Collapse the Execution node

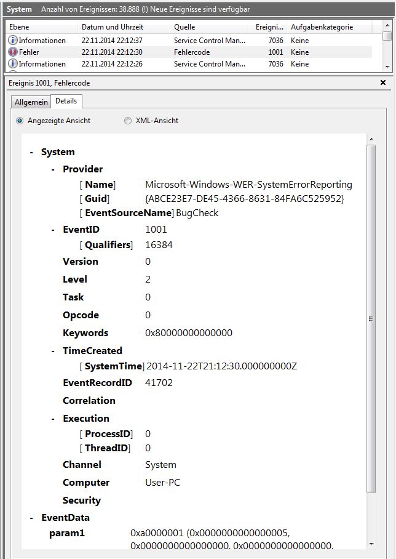tap(53, 419)
